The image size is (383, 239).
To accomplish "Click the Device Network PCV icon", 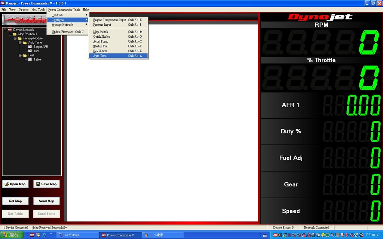I will 10,30.
